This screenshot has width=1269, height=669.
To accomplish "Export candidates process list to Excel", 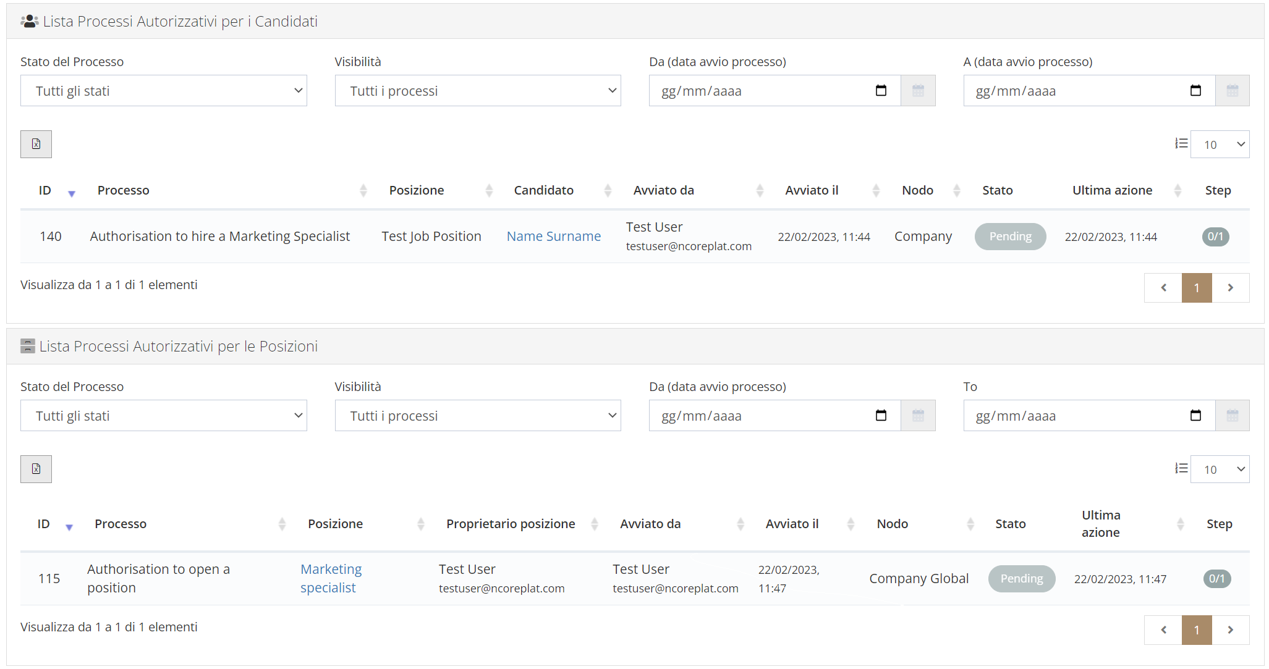I will pyautogui.click(x=36, y=144).
